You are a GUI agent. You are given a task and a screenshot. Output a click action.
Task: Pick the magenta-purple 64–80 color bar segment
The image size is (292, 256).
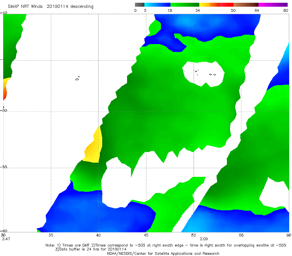tap(273, 5)
